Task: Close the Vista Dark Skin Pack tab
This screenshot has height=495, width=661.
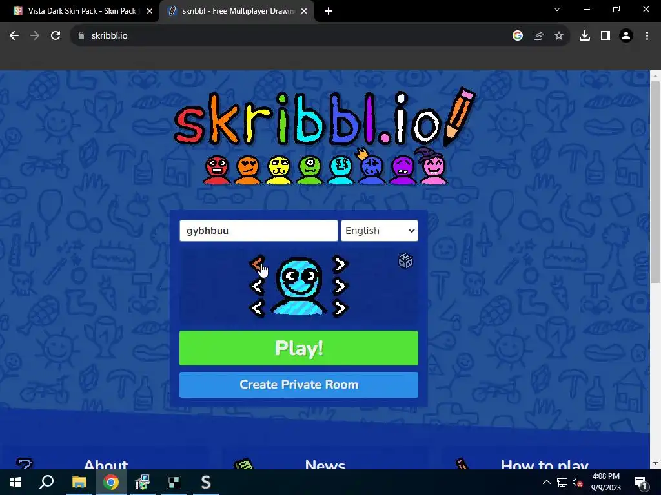Action: [x=149, y=11]
